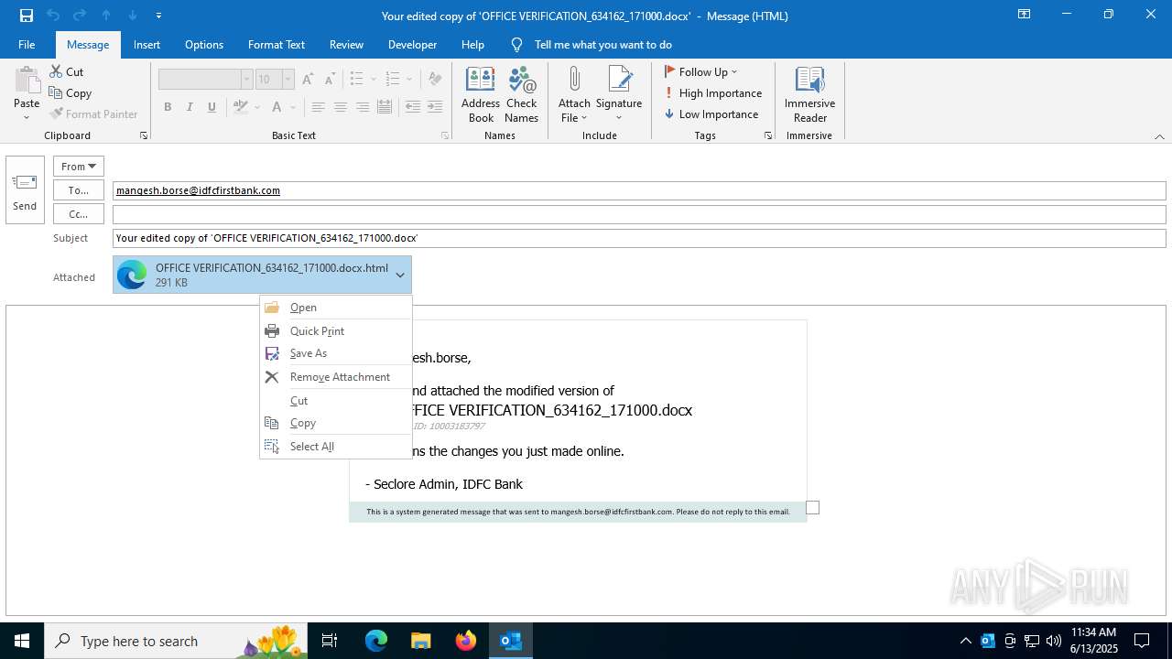Go to next item with down arrow
Screen dimensions: 1172x659
click(x=133, y=16)
